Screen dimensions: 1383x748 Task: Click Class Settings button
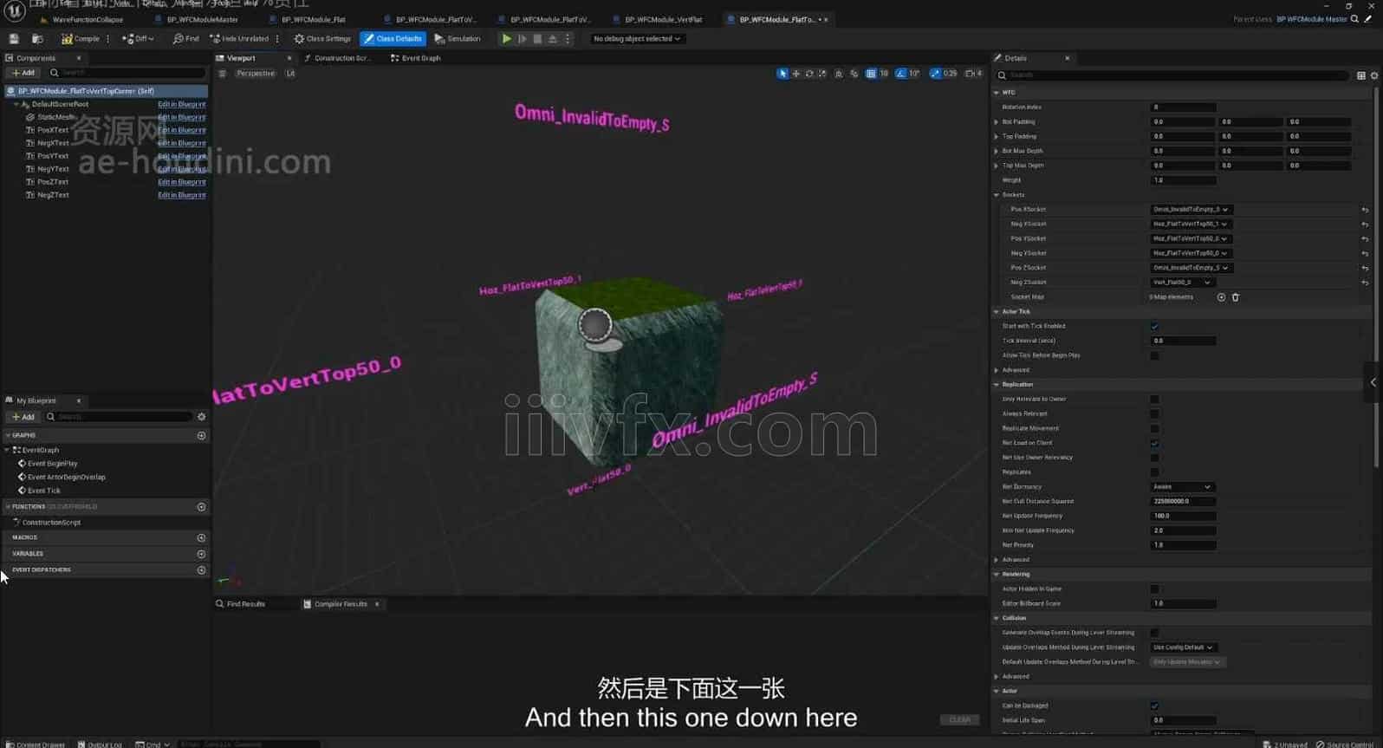322,39
